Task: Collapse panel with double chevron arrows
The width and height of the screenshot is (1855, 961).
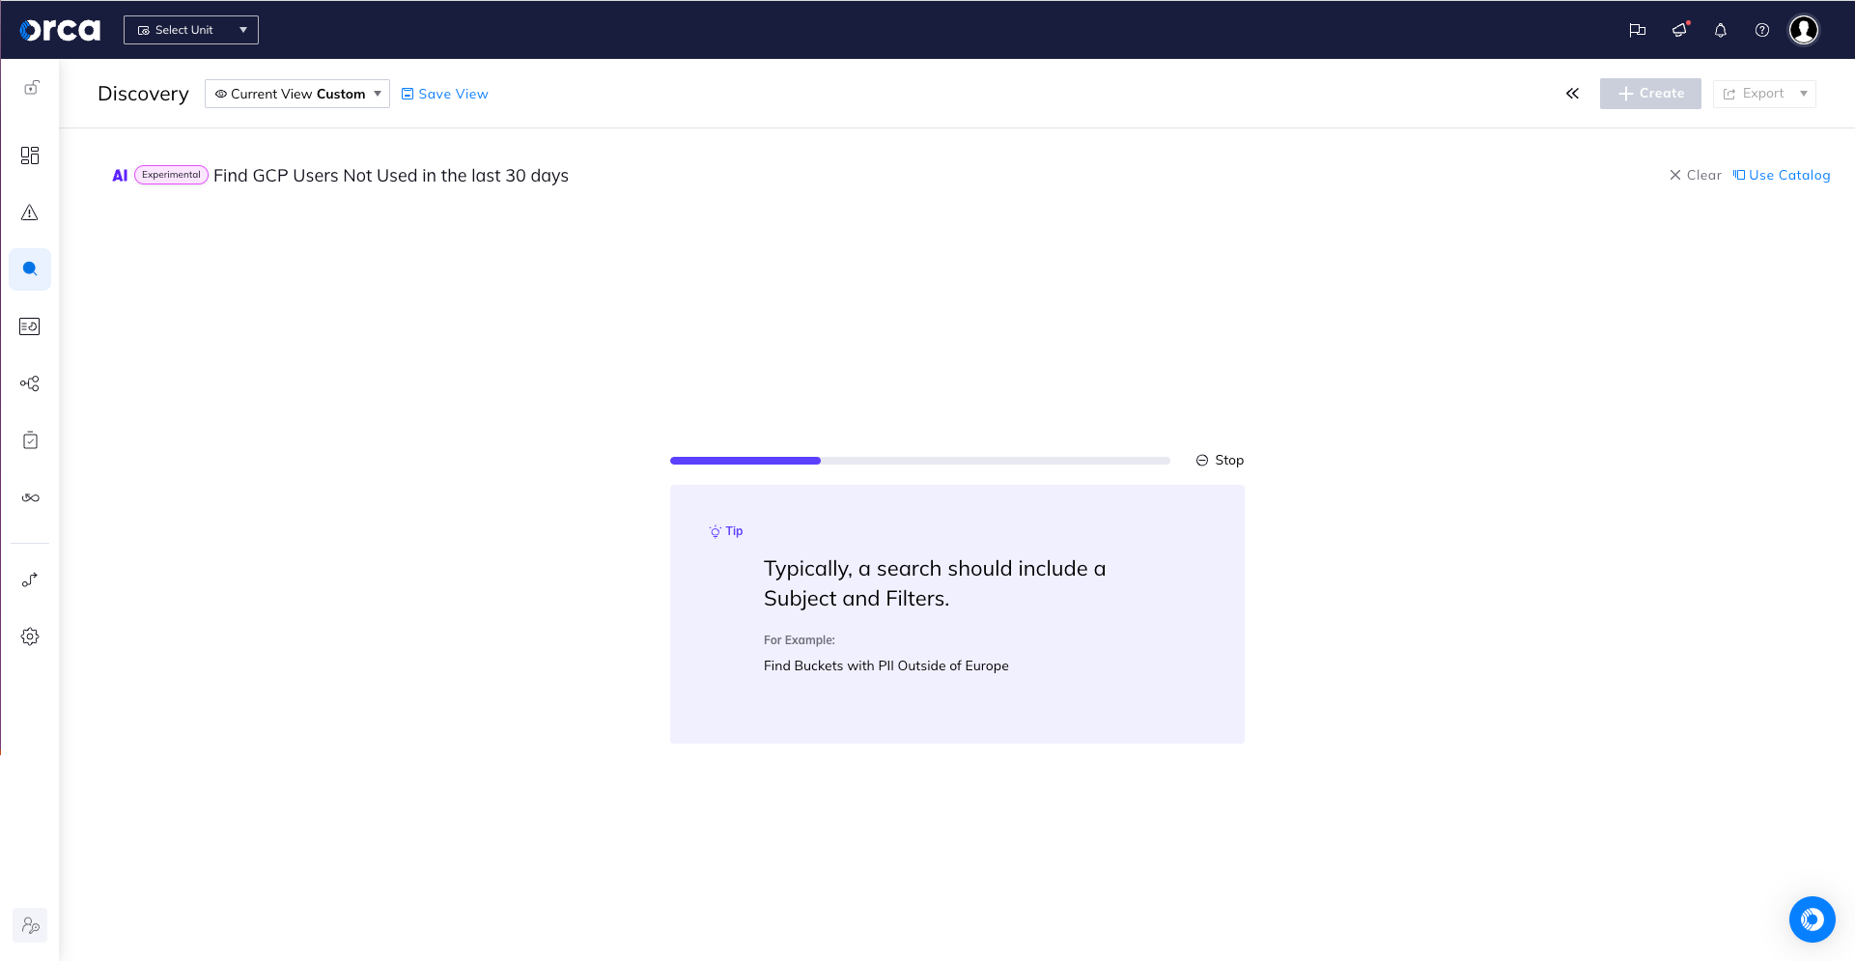Action: (1573, 94)
